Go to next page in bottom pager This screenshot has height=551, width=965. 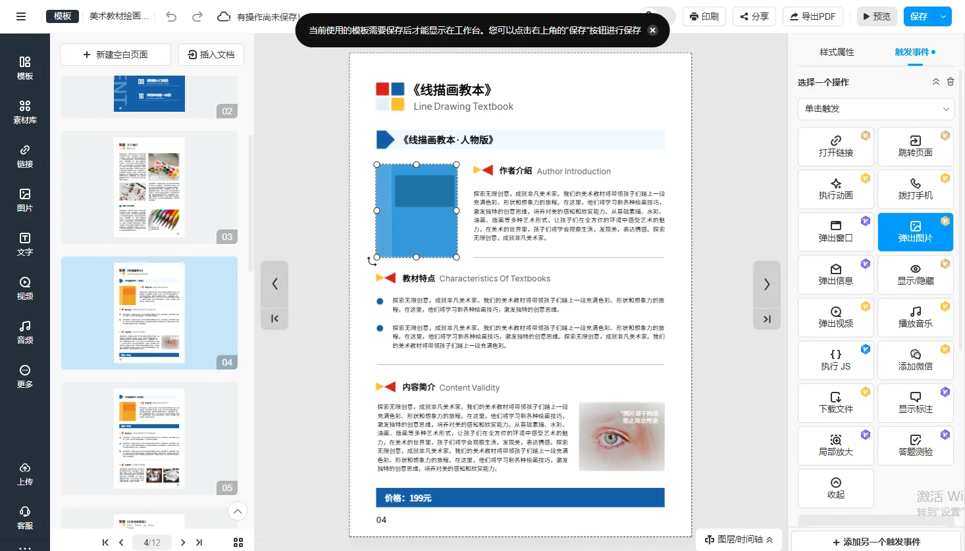pos(183,542)
